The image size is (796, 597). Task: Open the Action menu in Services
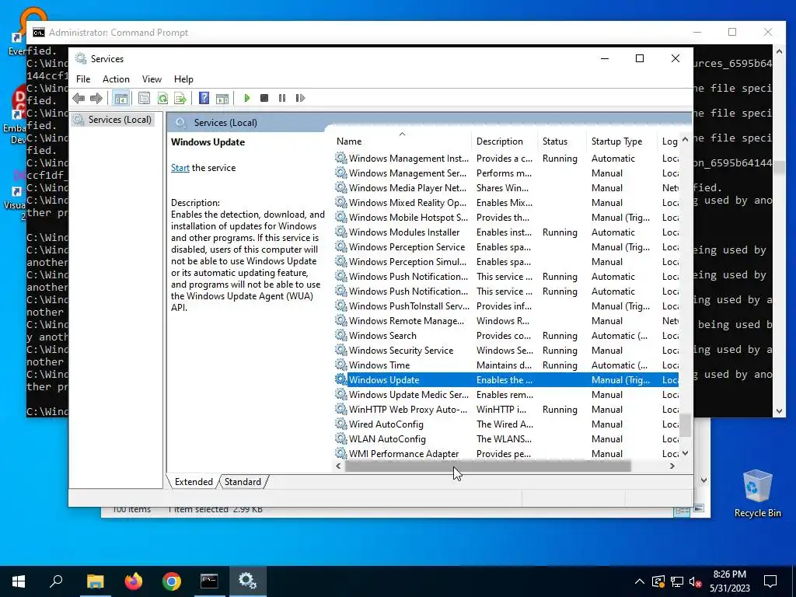[x=116, y=79]
